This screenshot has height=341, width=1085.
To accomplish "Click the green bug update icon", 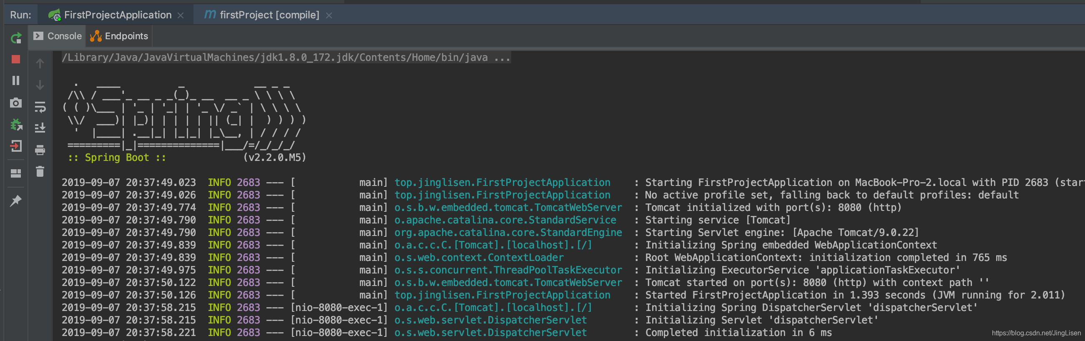I will pos(16,125).
